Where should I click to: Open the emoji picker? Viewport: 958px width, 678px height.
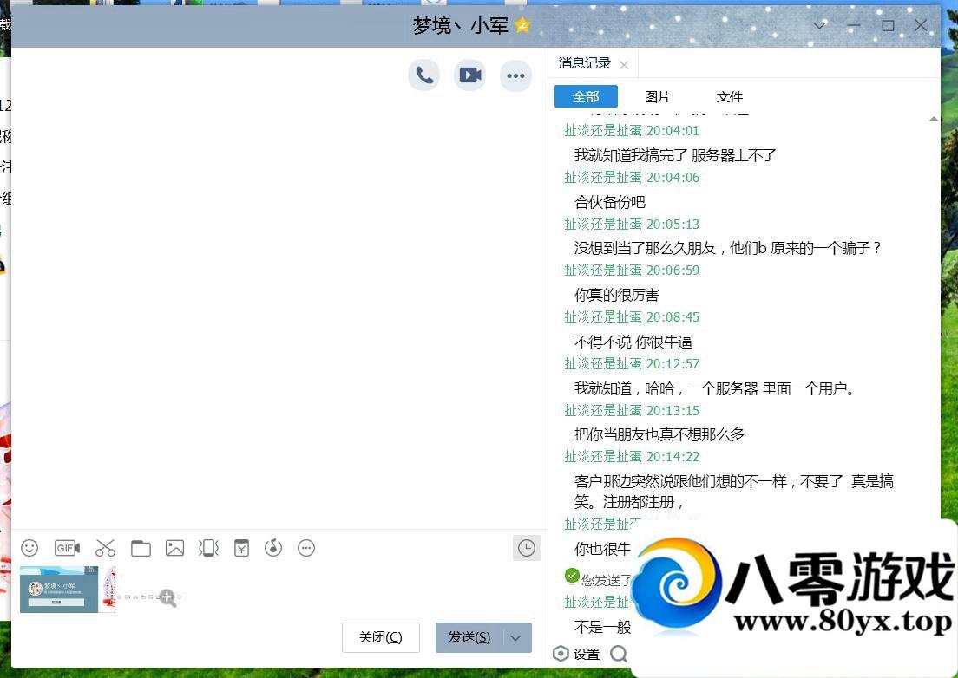(x=30, y=548)
